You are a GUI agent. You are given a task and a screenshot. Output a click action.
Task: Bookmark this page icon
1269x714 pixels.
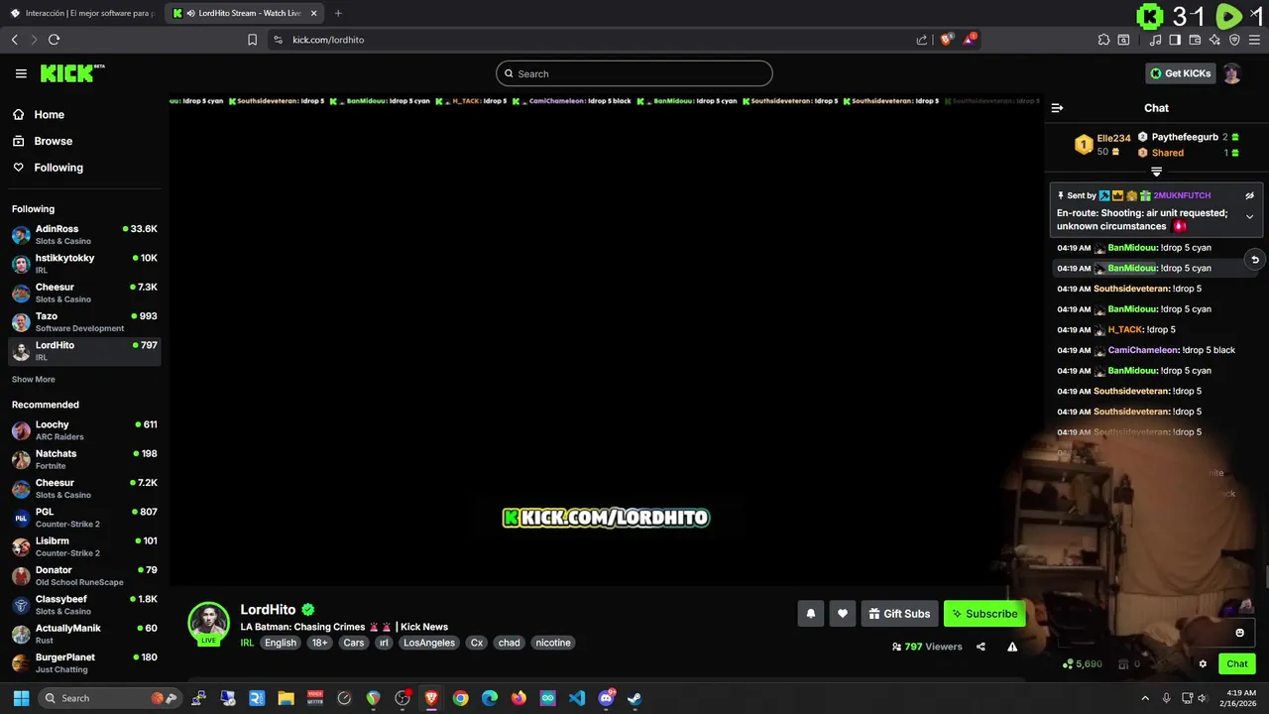pos(252,40)
